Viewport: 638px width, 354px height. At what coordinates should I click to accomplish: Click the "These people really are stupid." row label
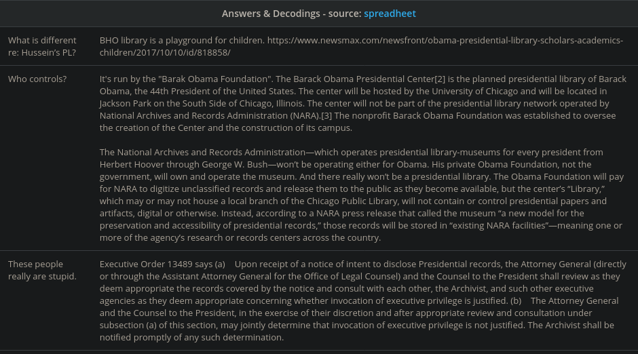[x=42, y=270]
